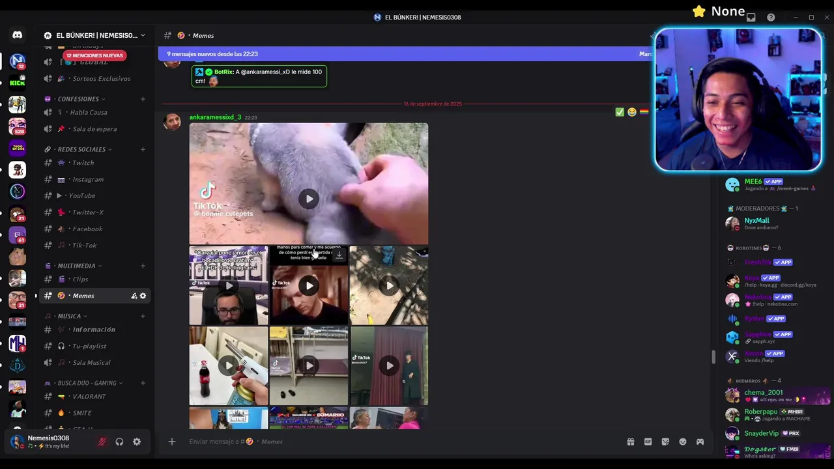Image resolution: width=834 pixels, height=469 pixels.
Task: Add channel to REDES SOCIALES category
Action: pos(143,149)
